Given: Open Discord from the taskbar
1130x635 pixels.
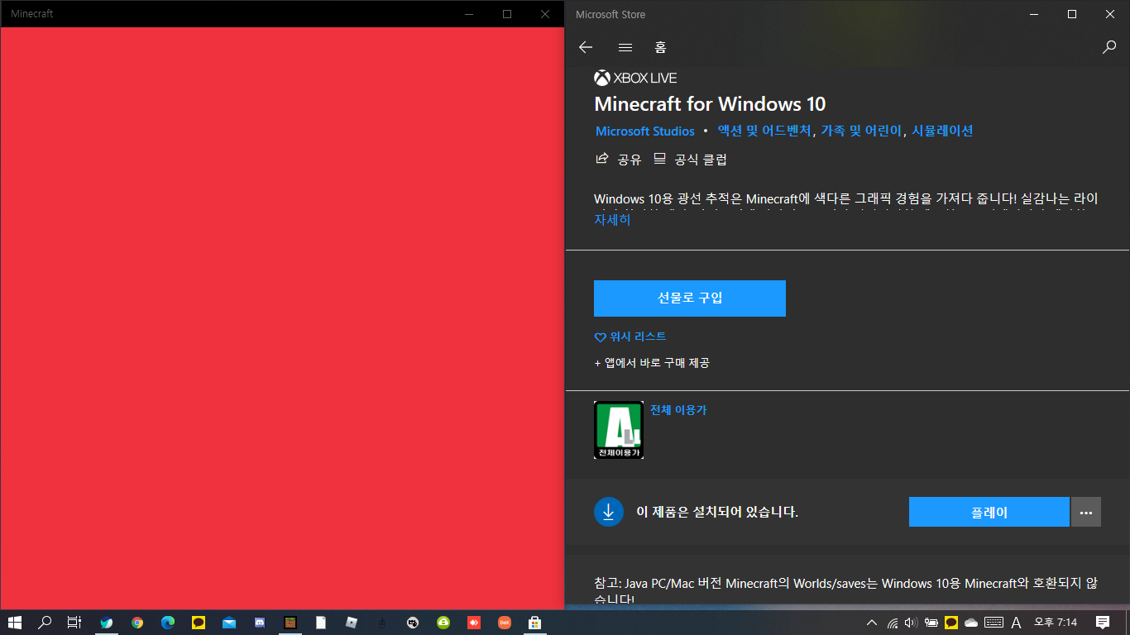Looking at the screenshot, I should (x=260, y=623).
